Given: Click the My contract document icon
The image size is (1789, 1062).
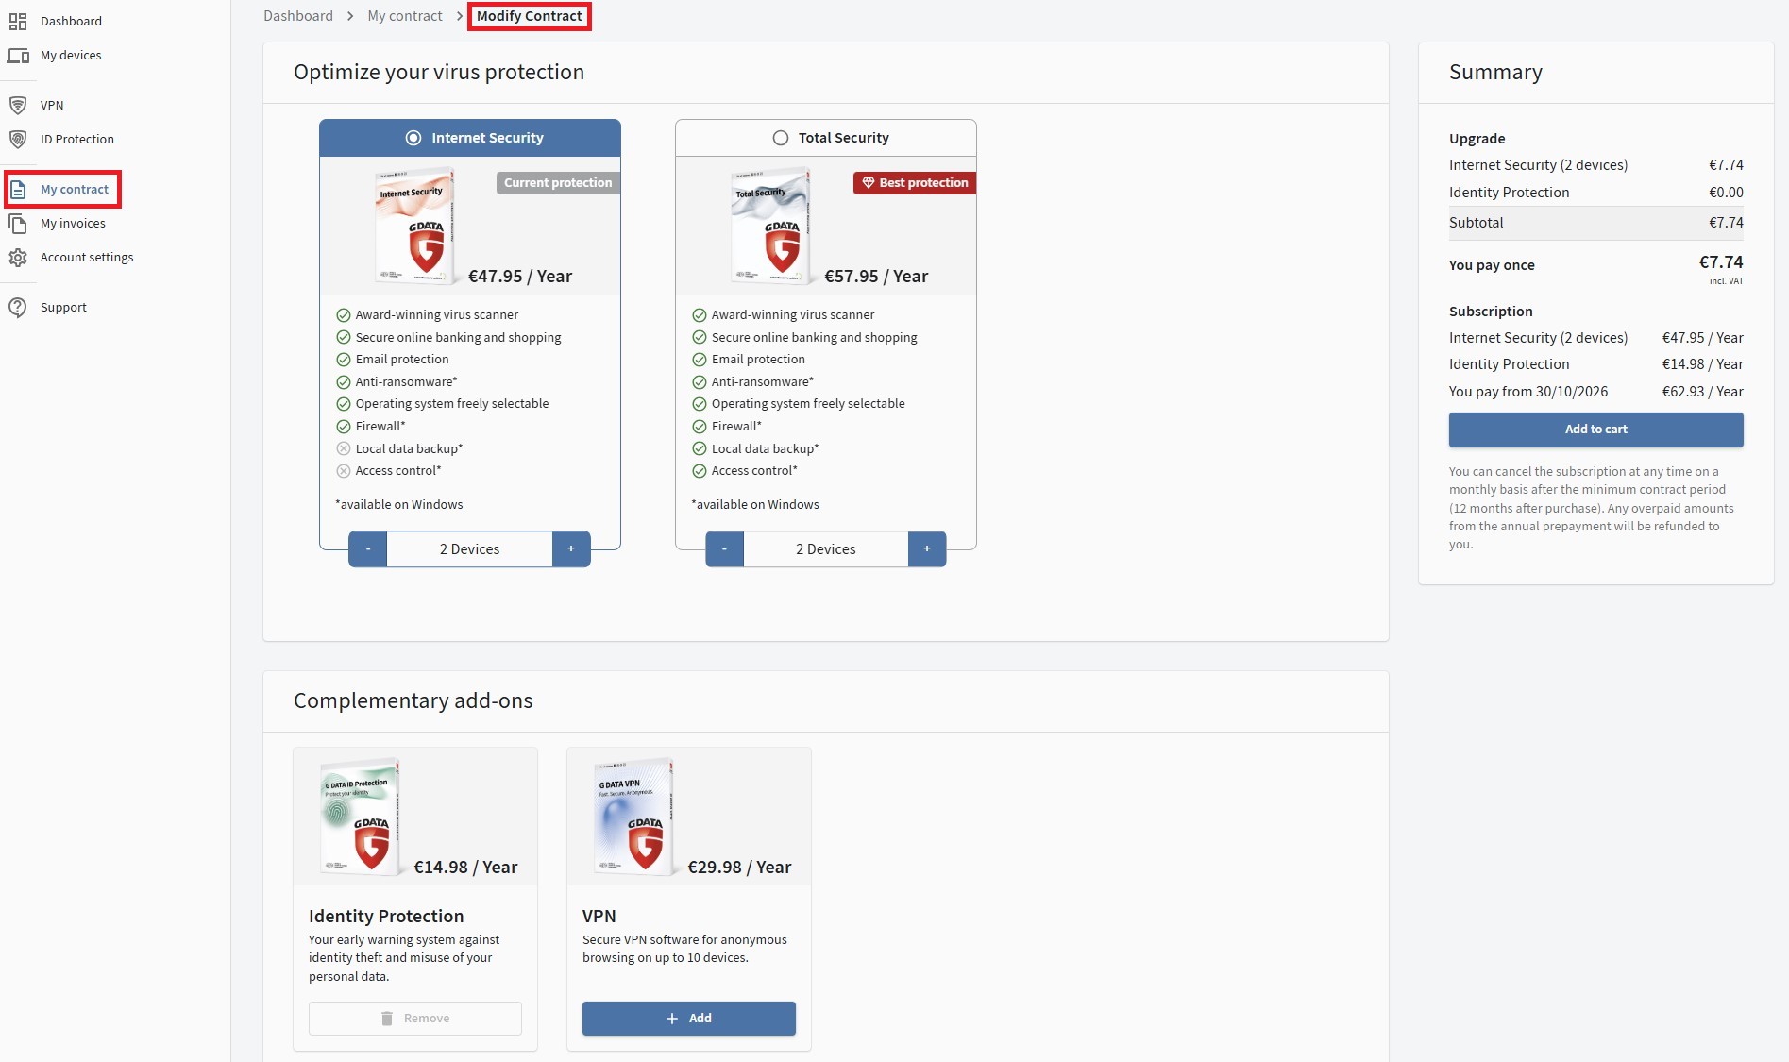Looking at the screenshot, I should 18,190.
